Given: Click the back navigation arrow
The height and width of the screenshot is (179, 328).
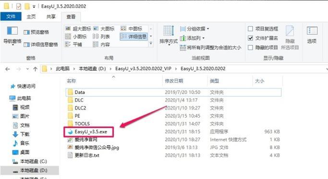Looking at the screenshot, I should coord(8,69).
